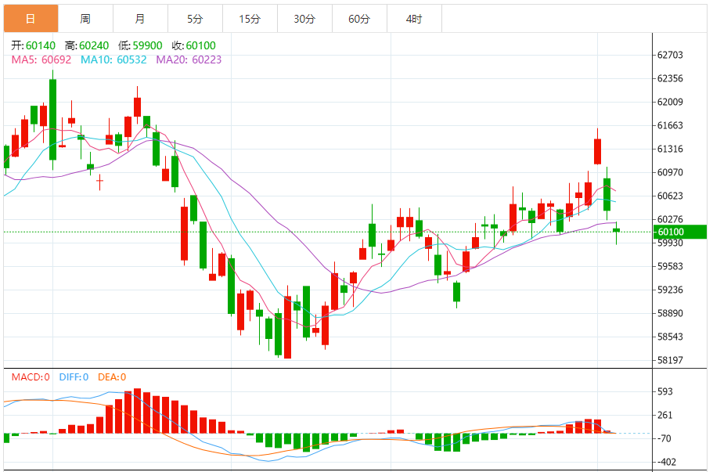The height and width of the screenshot is (472, 713).
Task: Click the MA5: 60692 indicator label
Action: (x=41, y=59)
